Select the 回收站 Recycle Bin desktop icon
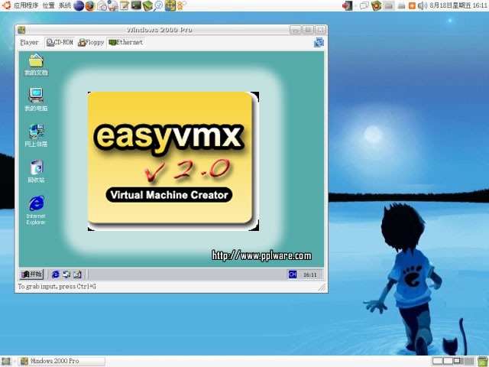The width and height of the screenshot is (489, 367). [36, 171]
